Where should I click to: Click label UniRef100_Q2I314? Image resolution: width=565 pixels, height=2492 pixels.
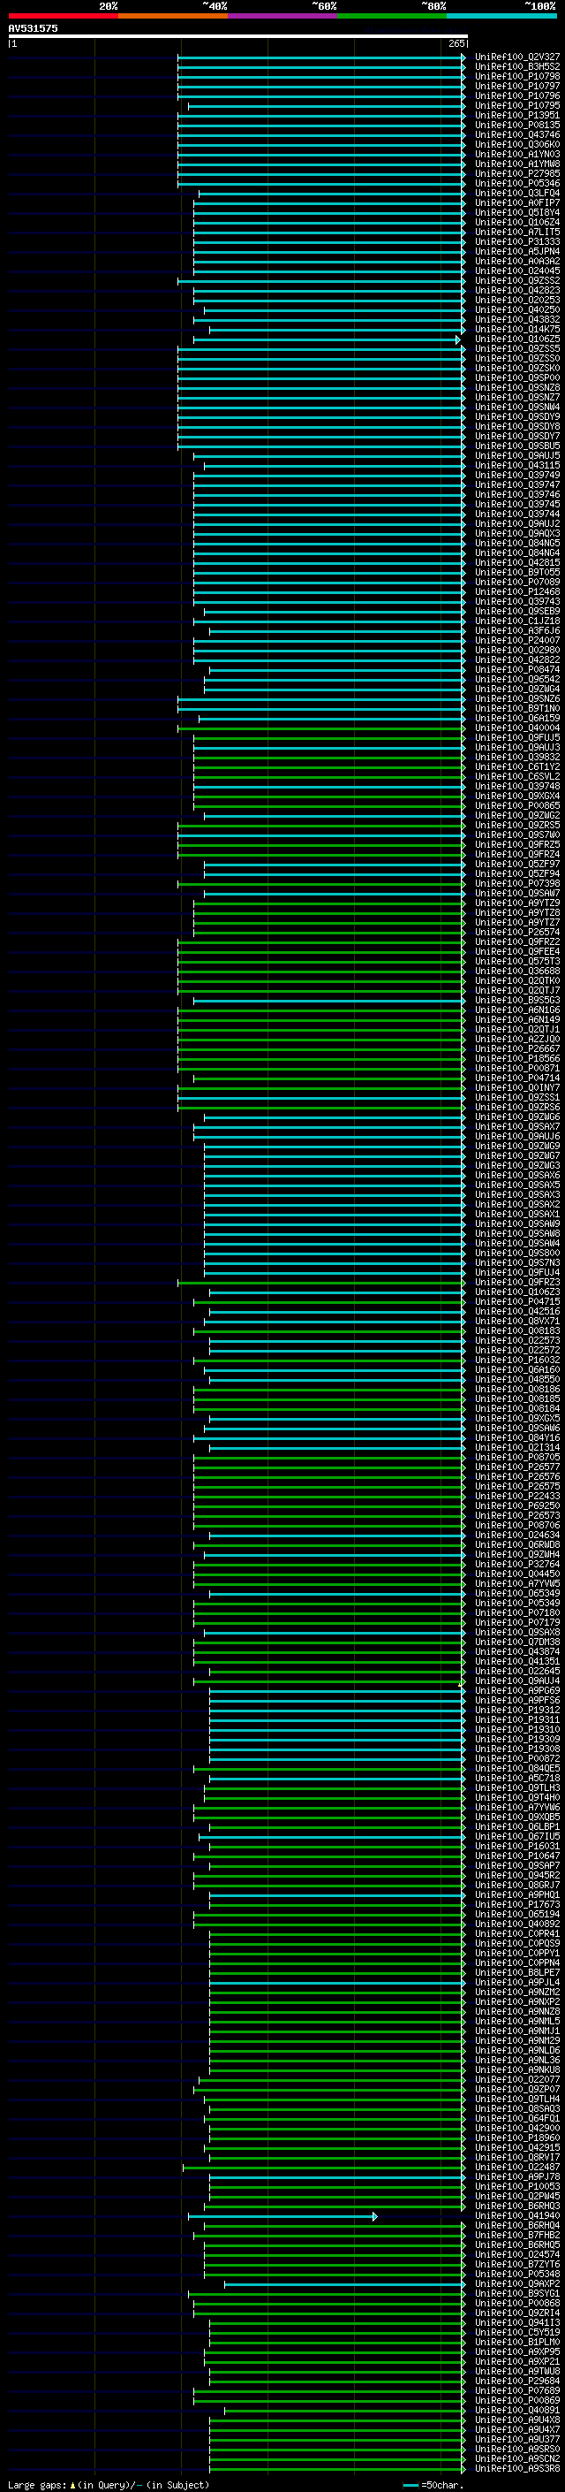point(516,1448)
